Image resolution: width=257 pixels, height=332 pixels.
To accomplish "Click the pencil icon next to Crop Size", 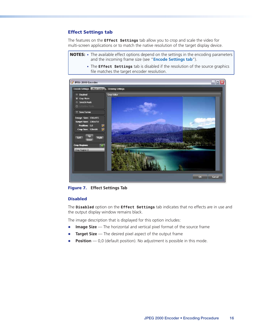I will [x=103, y=130].
